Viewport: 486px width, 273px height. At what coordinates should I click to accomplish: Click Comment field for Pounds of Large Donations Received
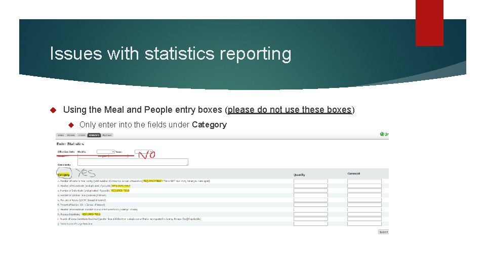coord(364,219)
